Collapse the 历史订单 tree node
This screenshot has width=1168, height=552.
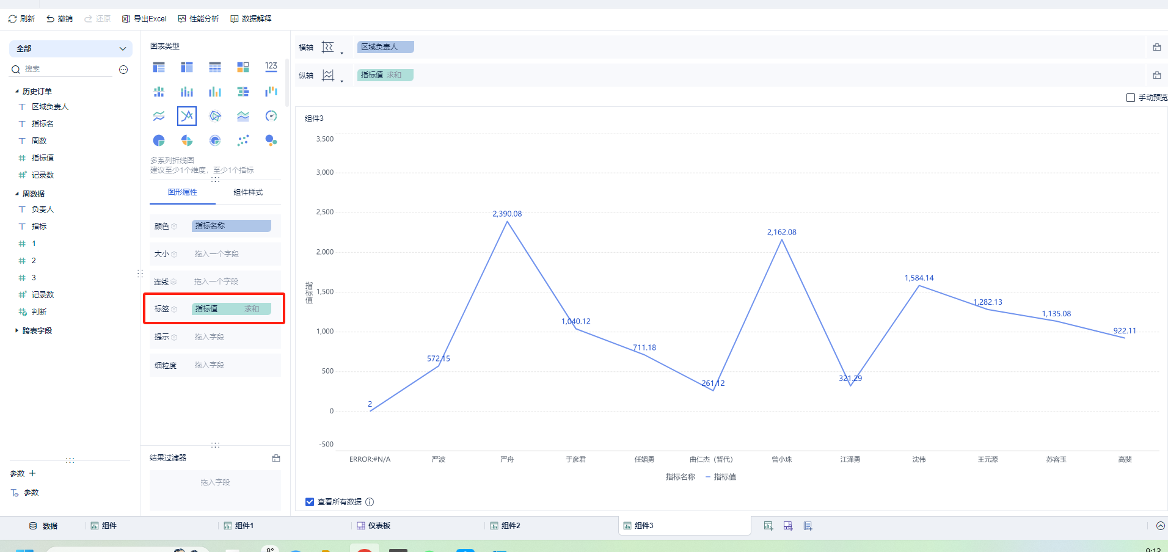coord(17,91)
